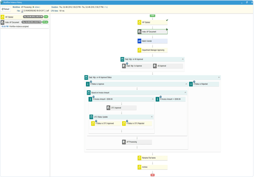The image size is (254, 177).
Task: Click the If Invoice Amount <= $500.00 branch icon
Action: [x=157, y=99]
